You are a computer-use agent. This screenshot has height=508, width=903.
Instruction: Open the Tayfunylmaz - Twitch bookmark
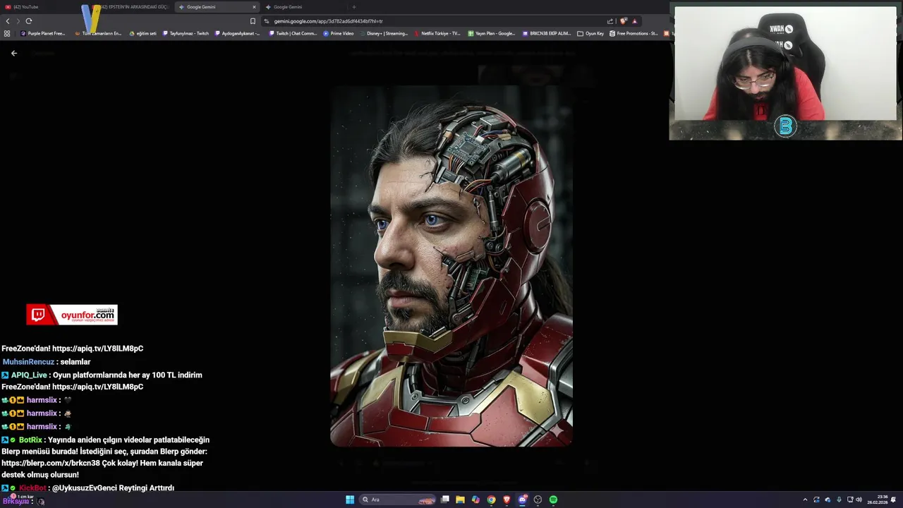coord(186,33)
